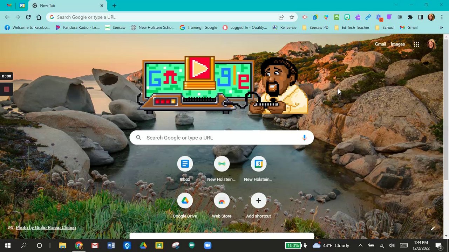Image resolution: width=449 pixels, height=252 pixels.
Task: Open the Gmail link on the page
Action: (x=380, y=44)
